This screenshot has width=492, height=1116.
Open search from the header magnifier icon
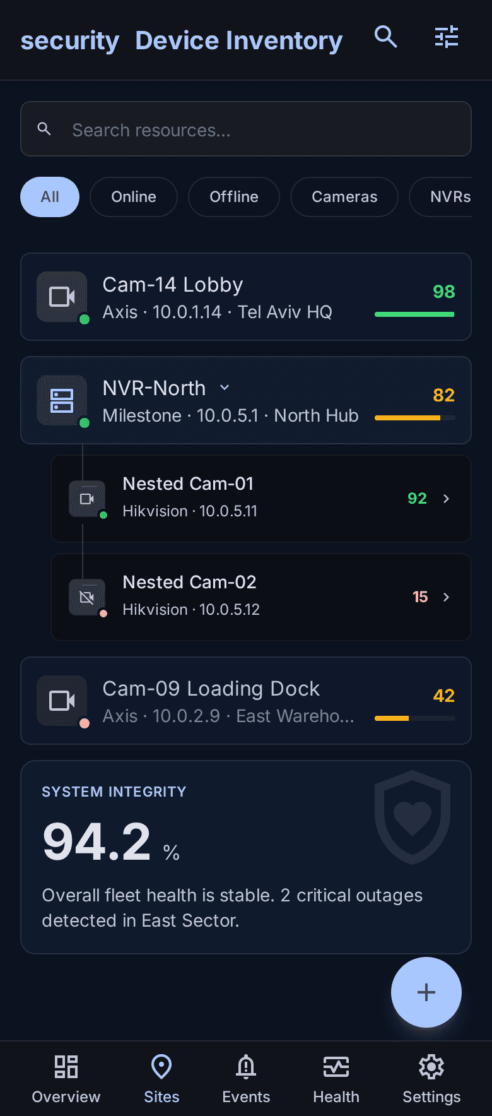(386, 37)
